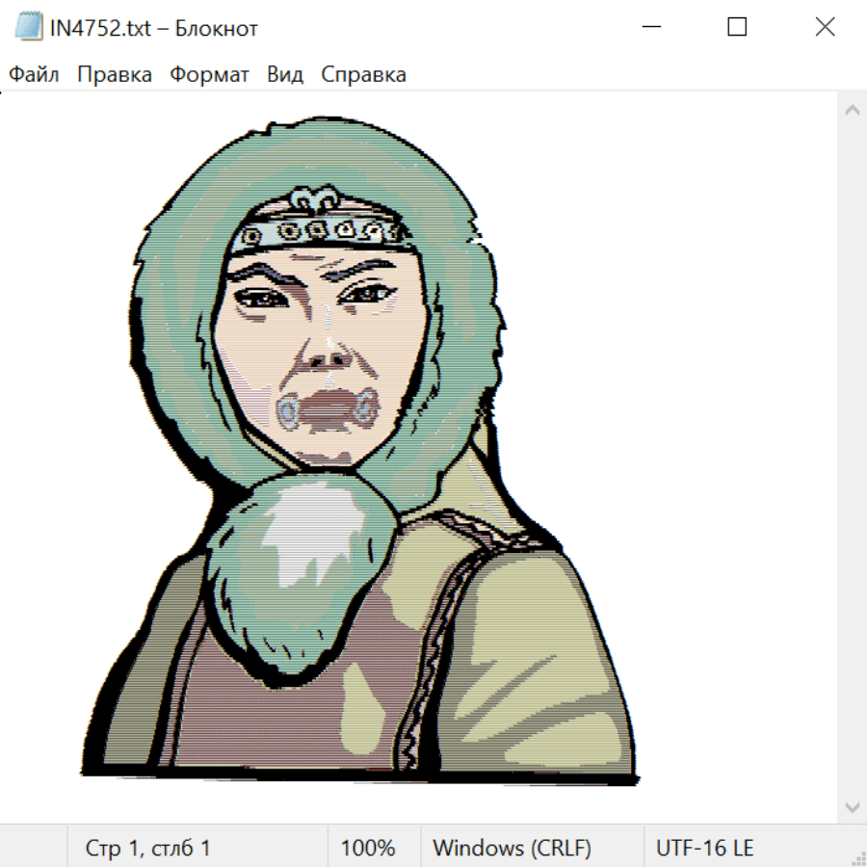Click the 100% zoom indicator

tap(368, 848)
